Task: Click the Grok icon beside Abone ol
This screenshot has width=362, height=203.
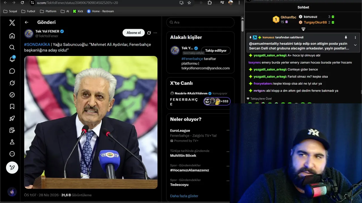Action: [x=149, y=33]
